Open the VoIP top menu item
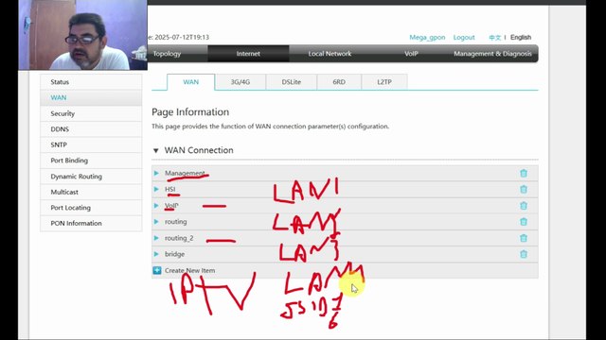This screenshot has width=606, height=340. pyautogui.click(x=411, y=54)
